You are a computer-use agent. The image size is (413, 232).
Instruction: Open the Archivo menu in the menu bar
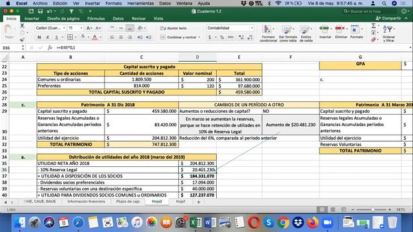tap(40, 3)
